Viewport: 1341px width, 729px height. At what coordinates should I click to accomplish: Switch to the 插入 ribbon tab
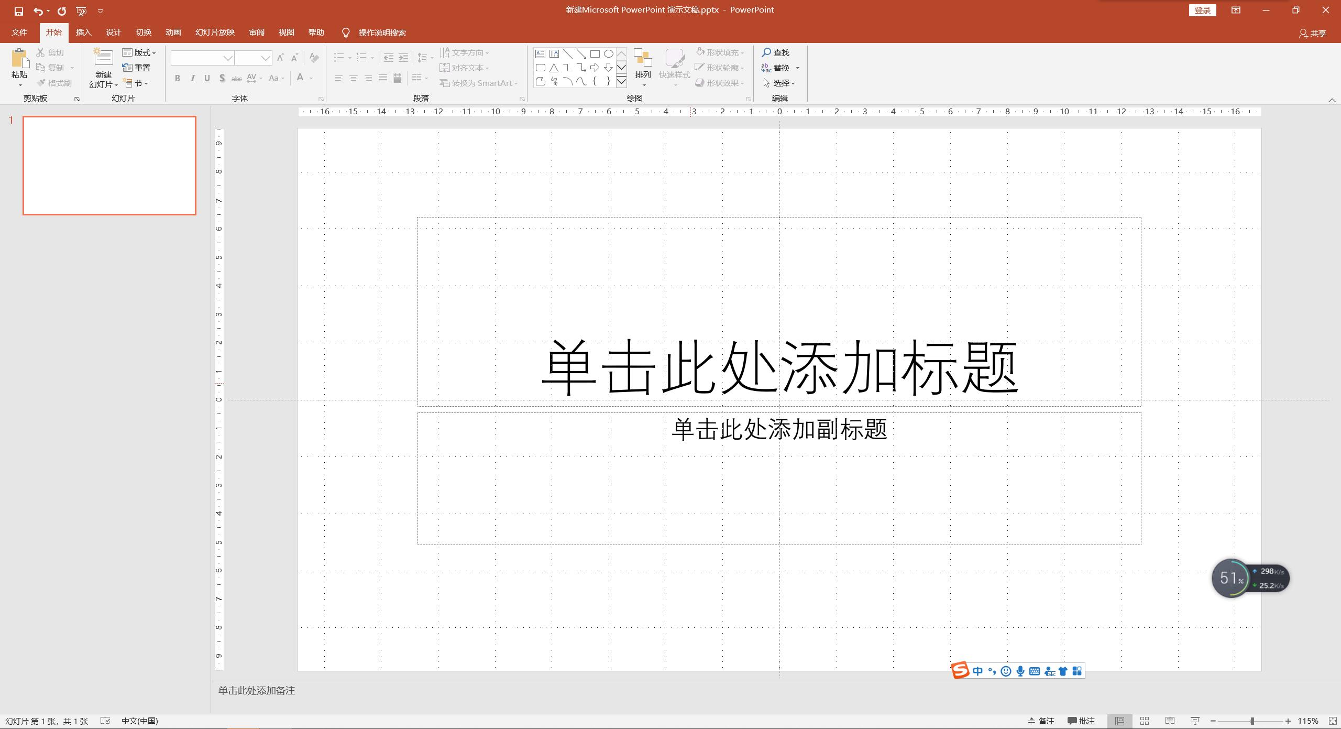83,32
